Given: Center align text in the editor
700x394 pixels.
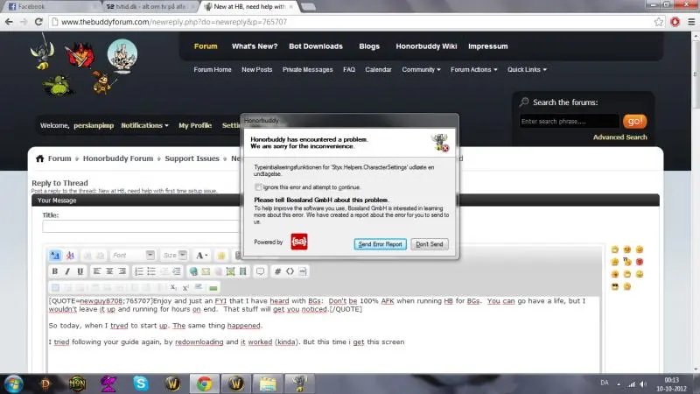Looking at the screenshot, I should coord(109,271).
